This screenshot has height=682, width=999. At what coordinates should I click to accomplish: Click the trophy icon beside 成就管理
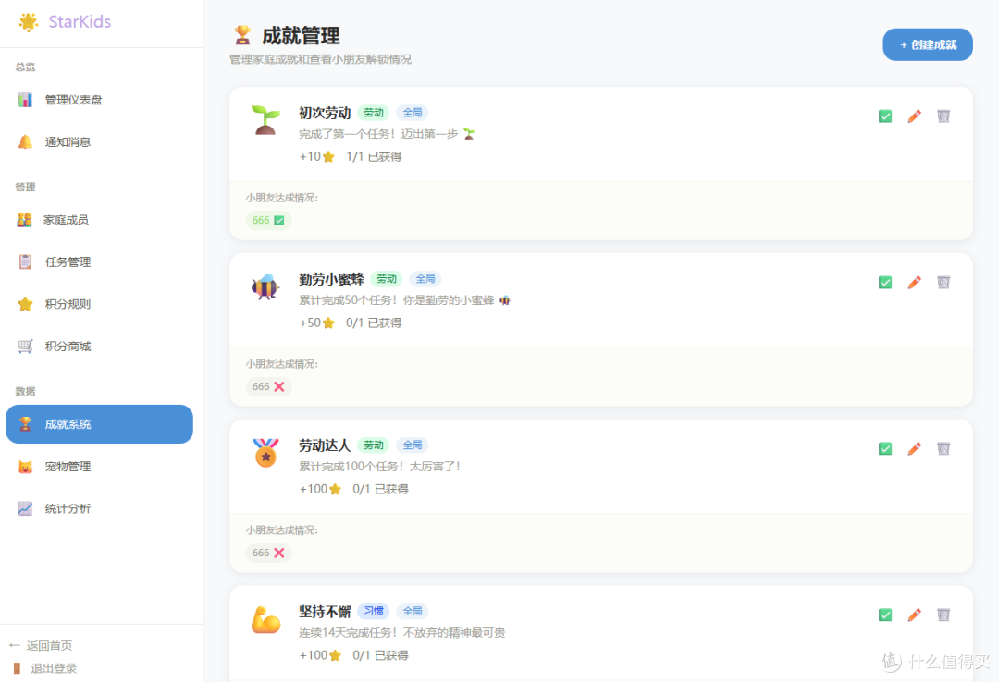point(242,35)
